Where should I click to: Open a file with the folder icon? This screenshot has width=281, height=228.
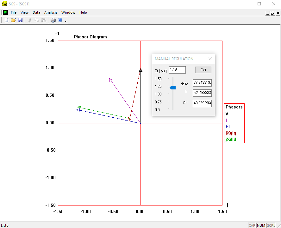coord(13,20)
